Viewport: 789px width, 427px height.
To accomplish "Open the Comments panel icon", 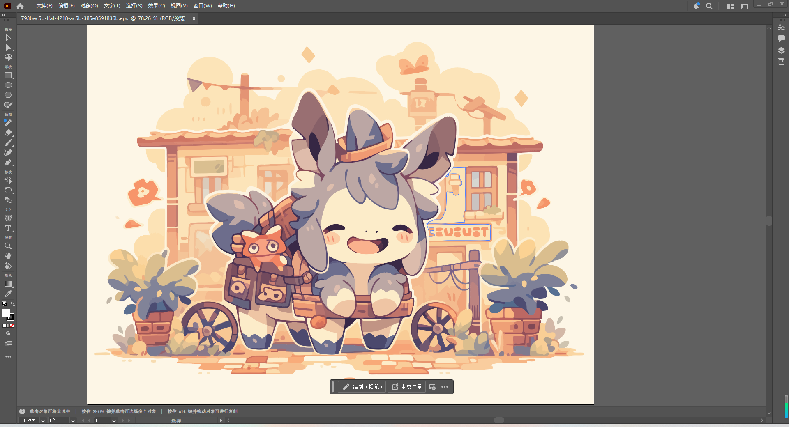I will [x=781, y=39].
